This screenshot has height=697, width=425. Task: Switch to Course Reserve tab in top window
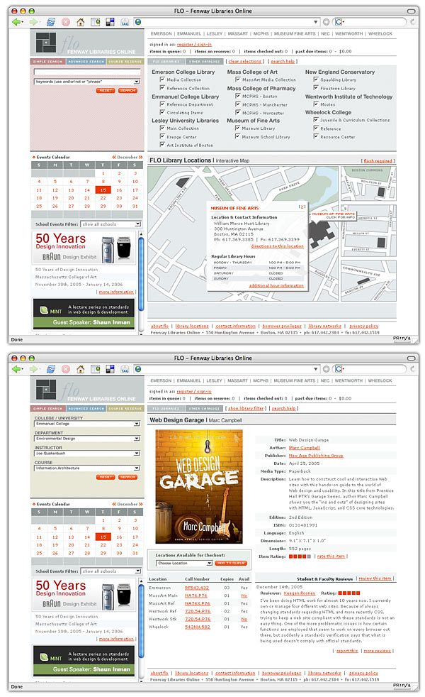pyautogui.click(x=125, y=61)
